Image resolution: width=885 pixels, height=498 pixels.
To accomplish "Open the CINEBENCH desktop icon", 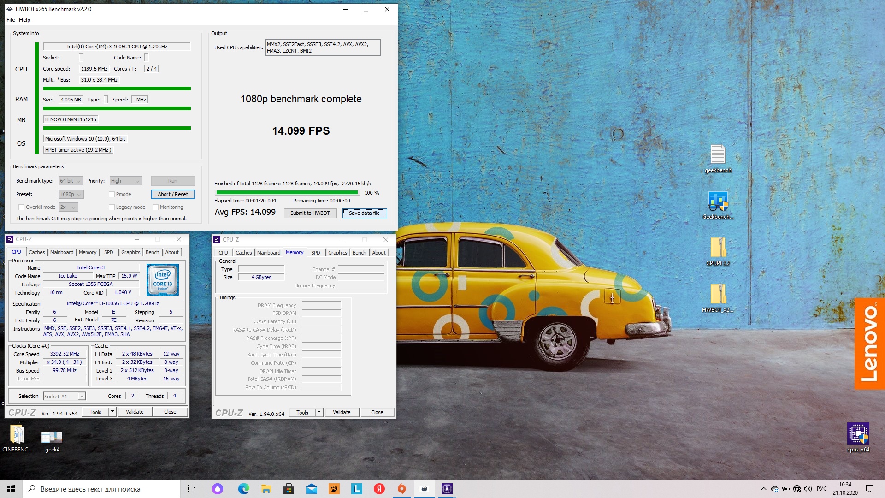I will (x=17, y=439).
